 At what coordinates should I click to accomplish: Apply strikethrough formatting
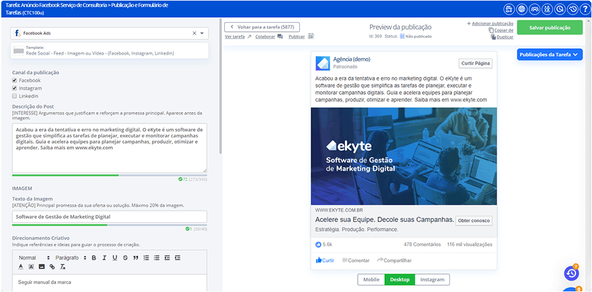[x=125, y=258]
